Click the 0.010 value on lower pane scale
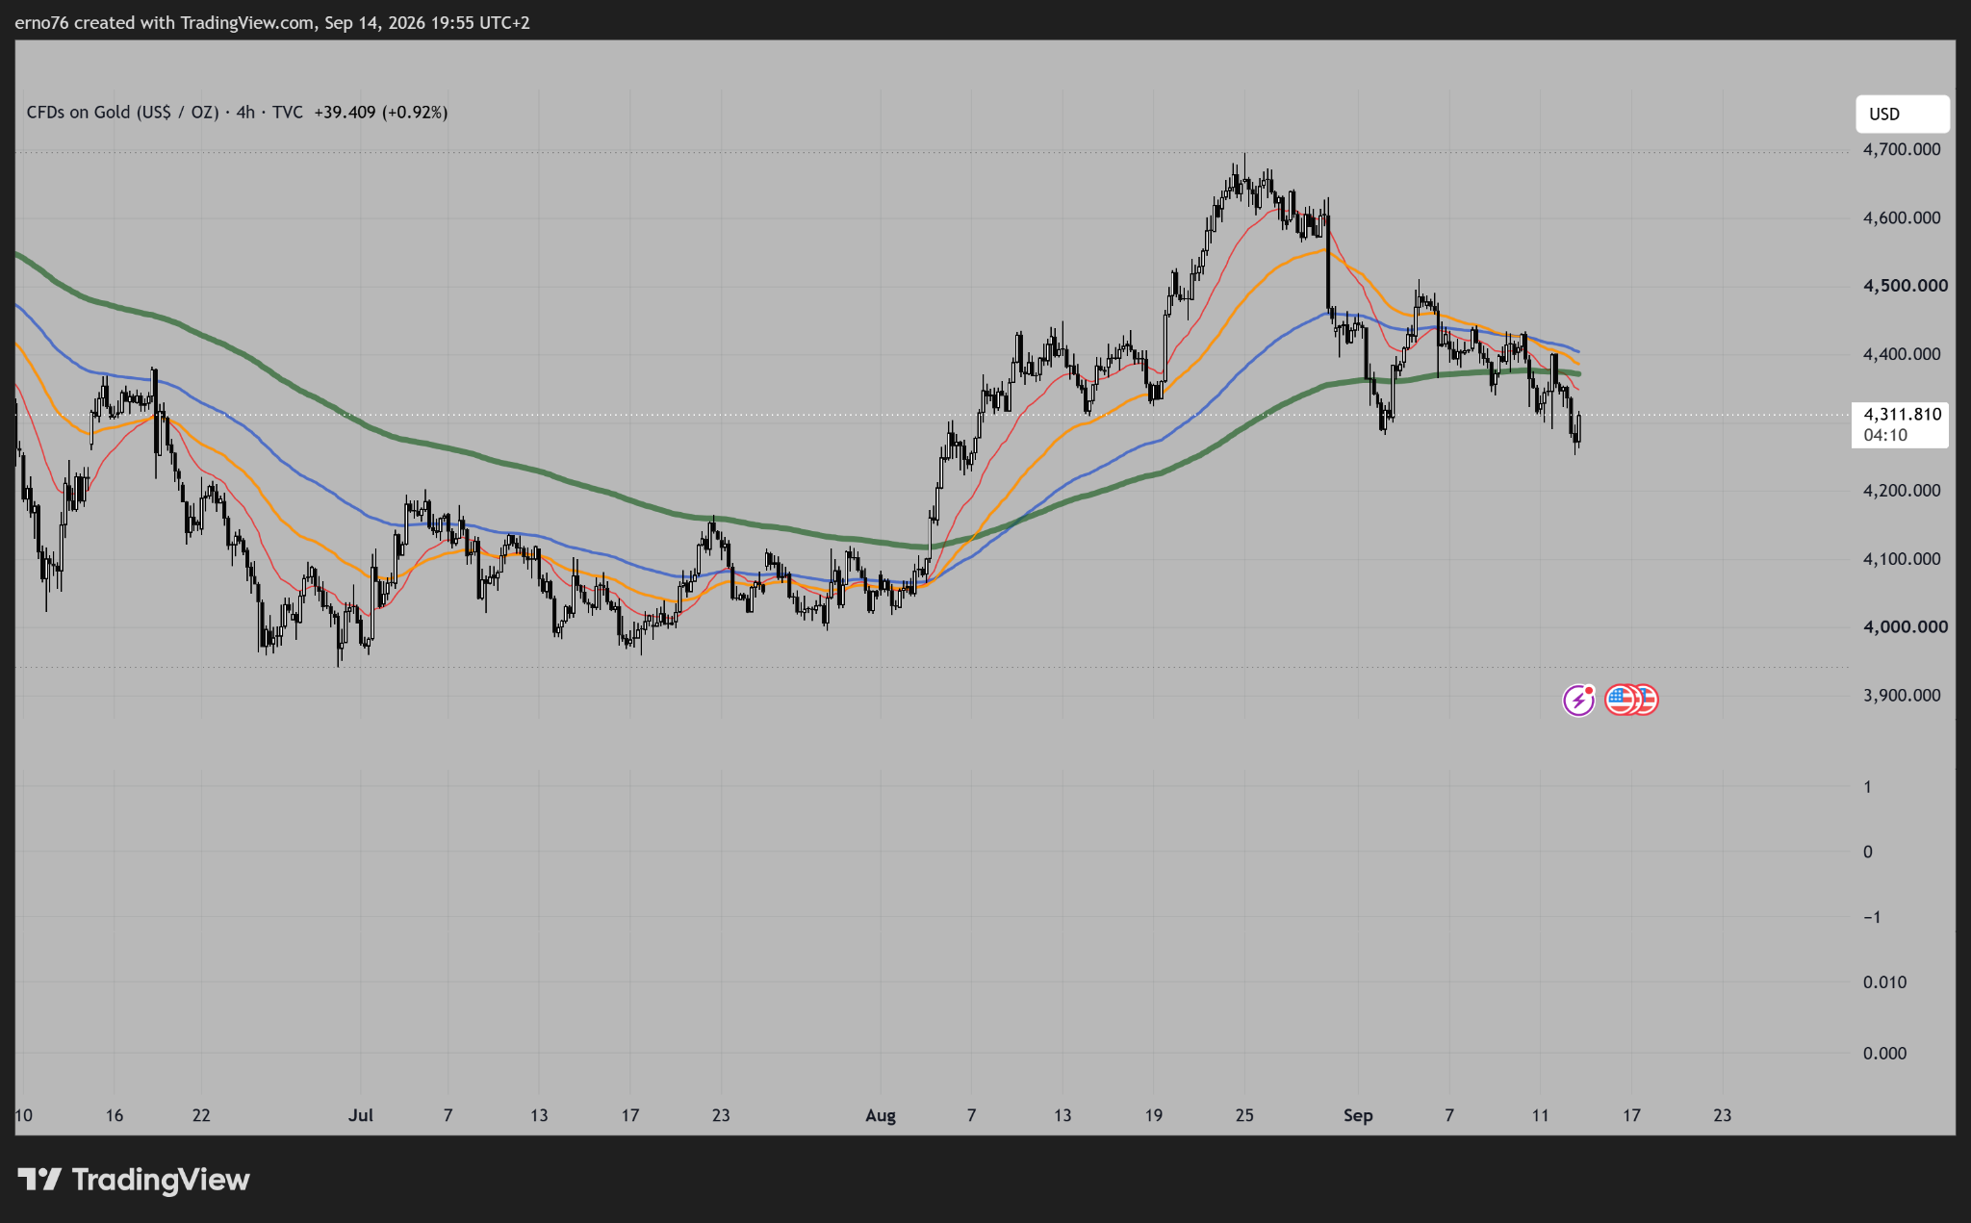 point(1884,982)
